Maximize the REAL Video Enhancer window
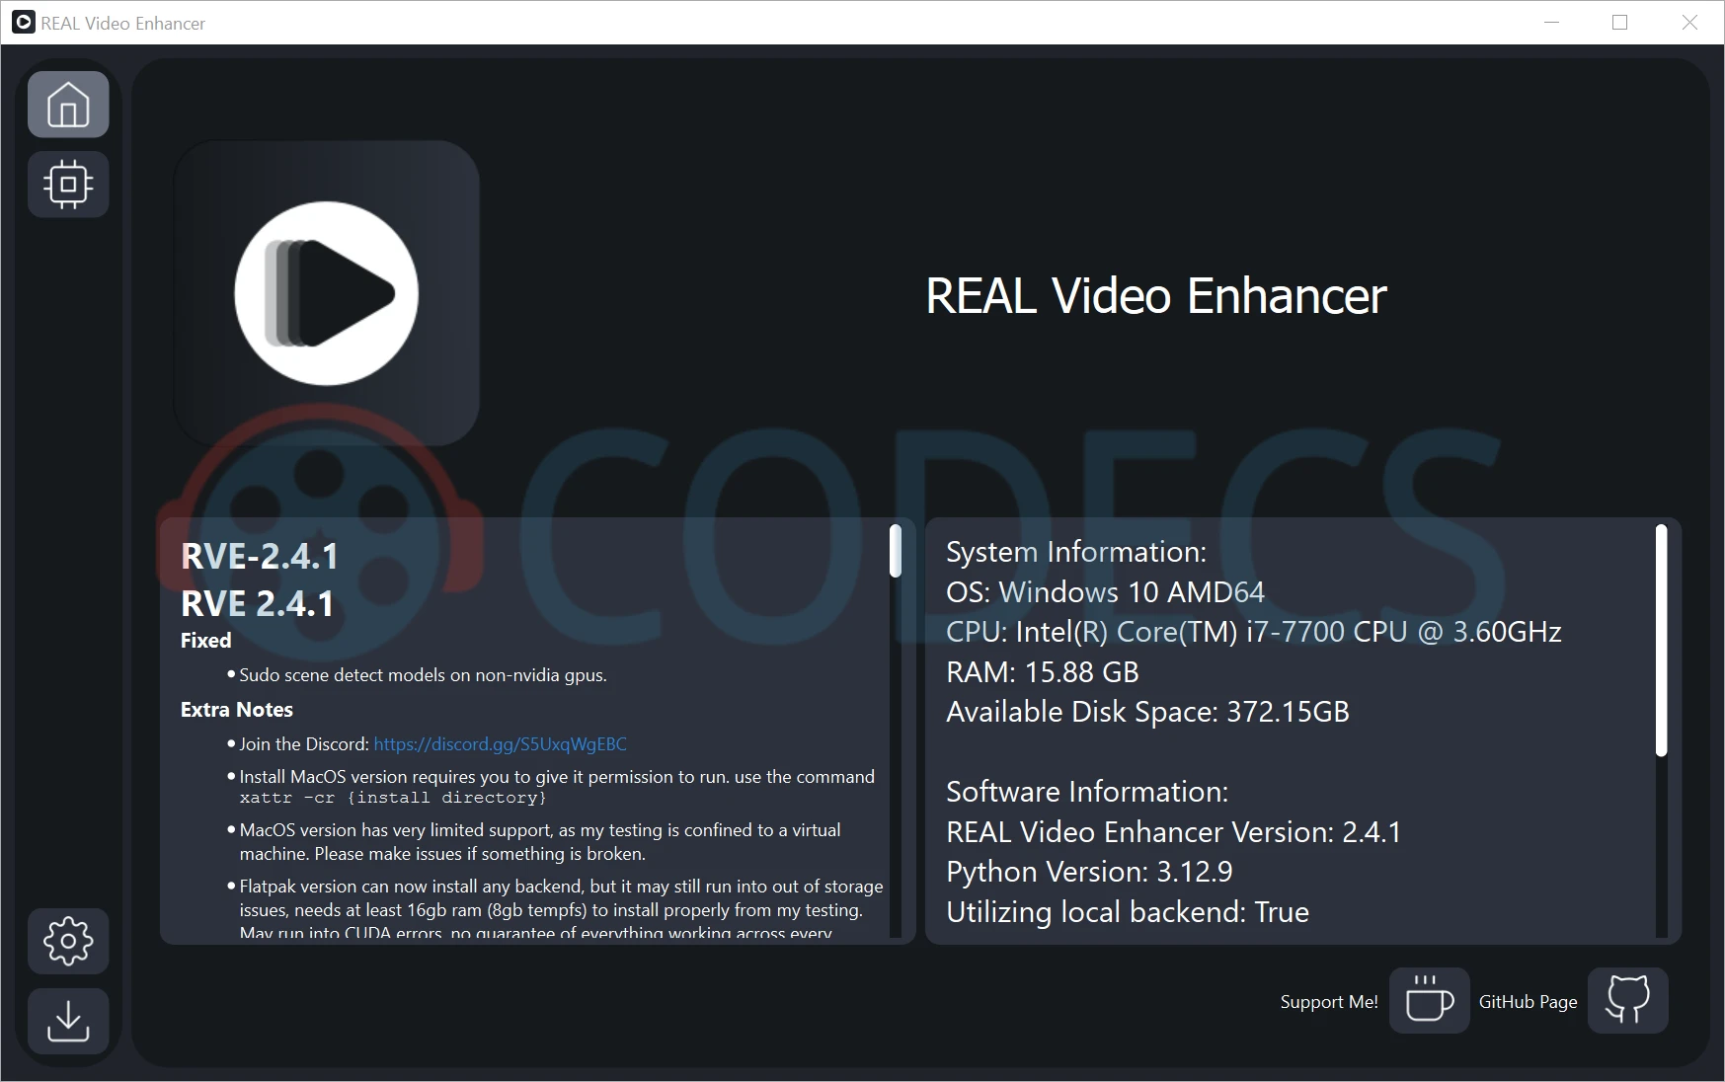1725x1082 pixels. 1619,23
